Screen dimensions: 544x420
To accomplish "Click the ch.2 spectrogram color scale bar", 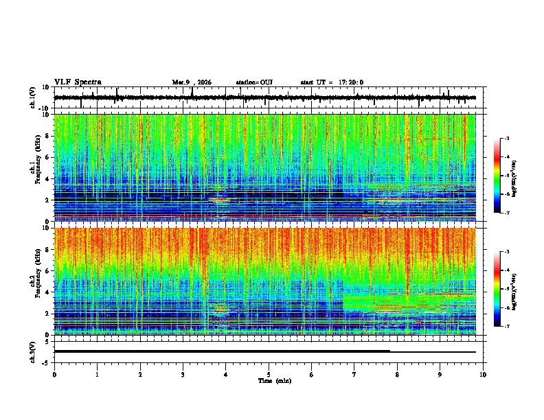I will (497, 289).
